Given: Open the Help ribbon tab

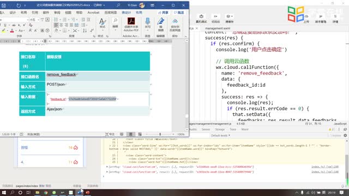Looking at the screenshot, I should [x=79, y=13].
